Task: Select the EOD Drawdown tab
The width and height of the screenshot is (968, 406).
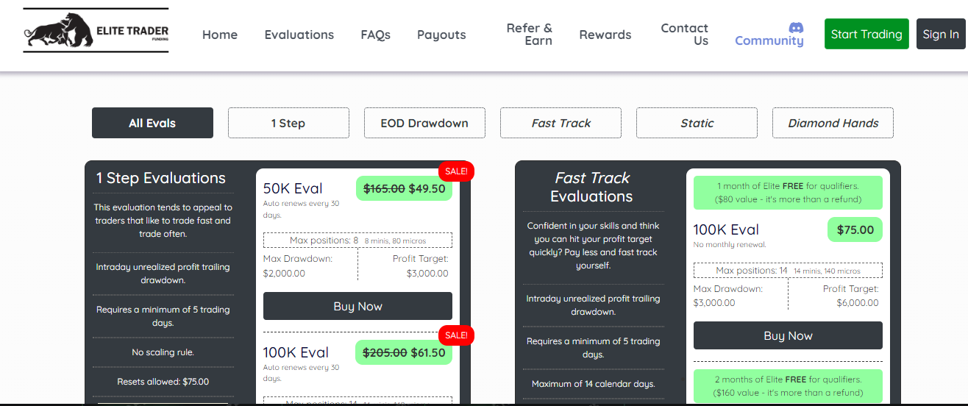Action: click(x=424, y=123)
